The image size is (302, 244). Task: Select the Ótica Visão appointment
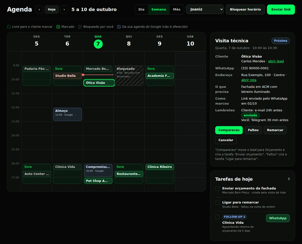tap(99, 83)
